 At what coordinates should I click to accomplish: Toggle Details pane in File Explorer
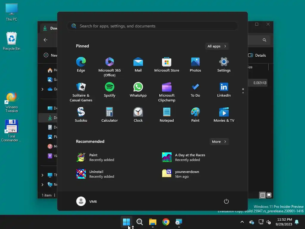pos(257,55)
